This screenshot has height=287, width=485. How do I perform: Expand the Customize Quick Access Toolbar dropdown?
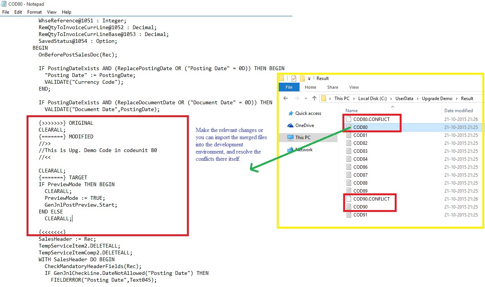(x=309, y=78)
